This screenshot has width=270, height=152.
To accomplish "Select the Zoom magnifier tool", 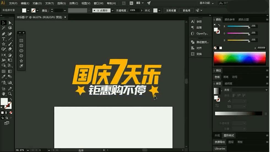I will (x=10, y=94).
